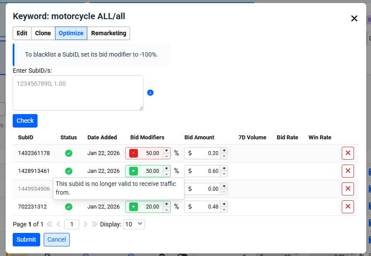Screen dimensions: 371x256
Task: Toggle red minus sign on 1432361178 modifier
Action: pos(134,153)
